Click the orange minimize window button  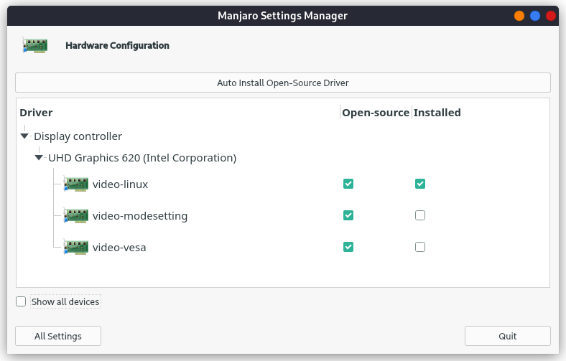point(519,16)
